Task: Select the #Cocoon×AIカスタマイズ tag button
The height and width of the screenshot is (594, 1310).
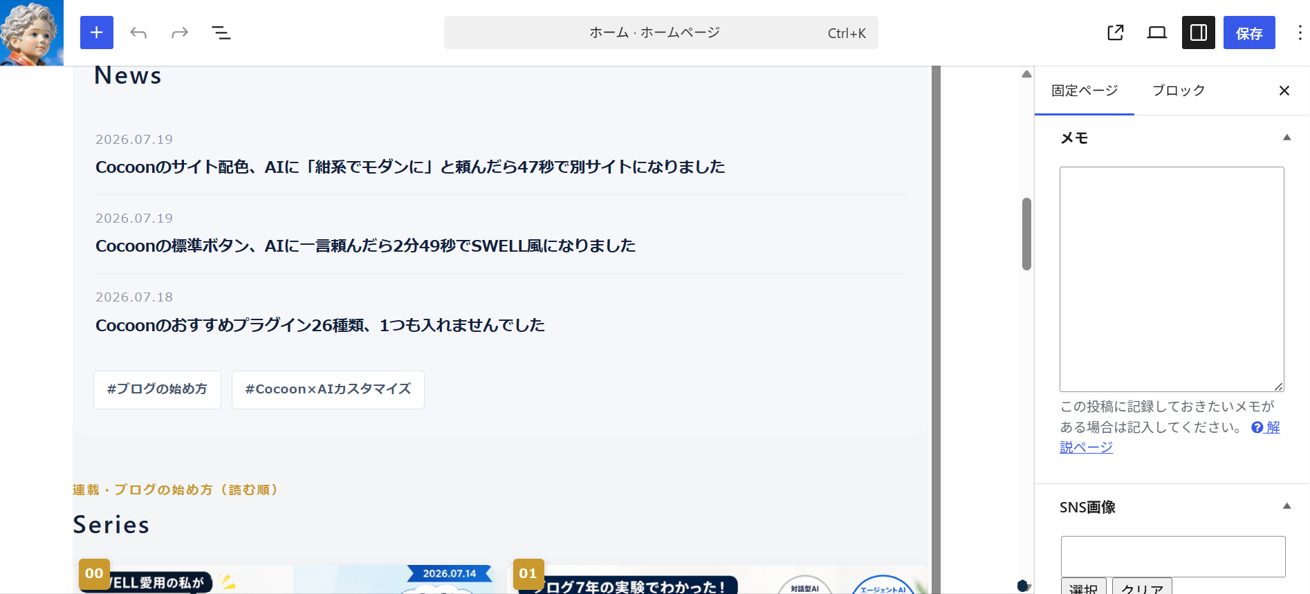Action: tap(328, 389)
